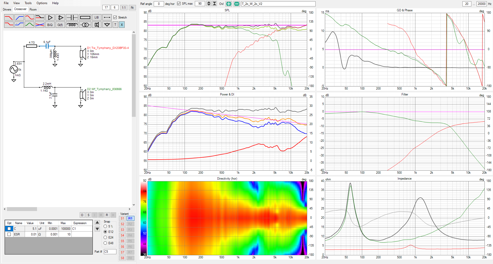Select variant S2 button
Screen dimensions: 493x264
pos(123,224)
